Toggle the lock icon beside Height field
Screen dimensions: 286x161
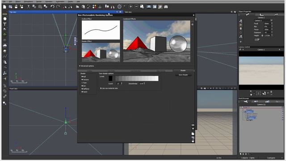(x=262, y=35)
